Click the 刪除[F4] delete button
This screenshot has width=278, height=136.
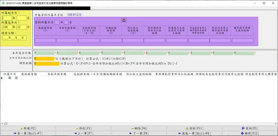coord(139,128)
